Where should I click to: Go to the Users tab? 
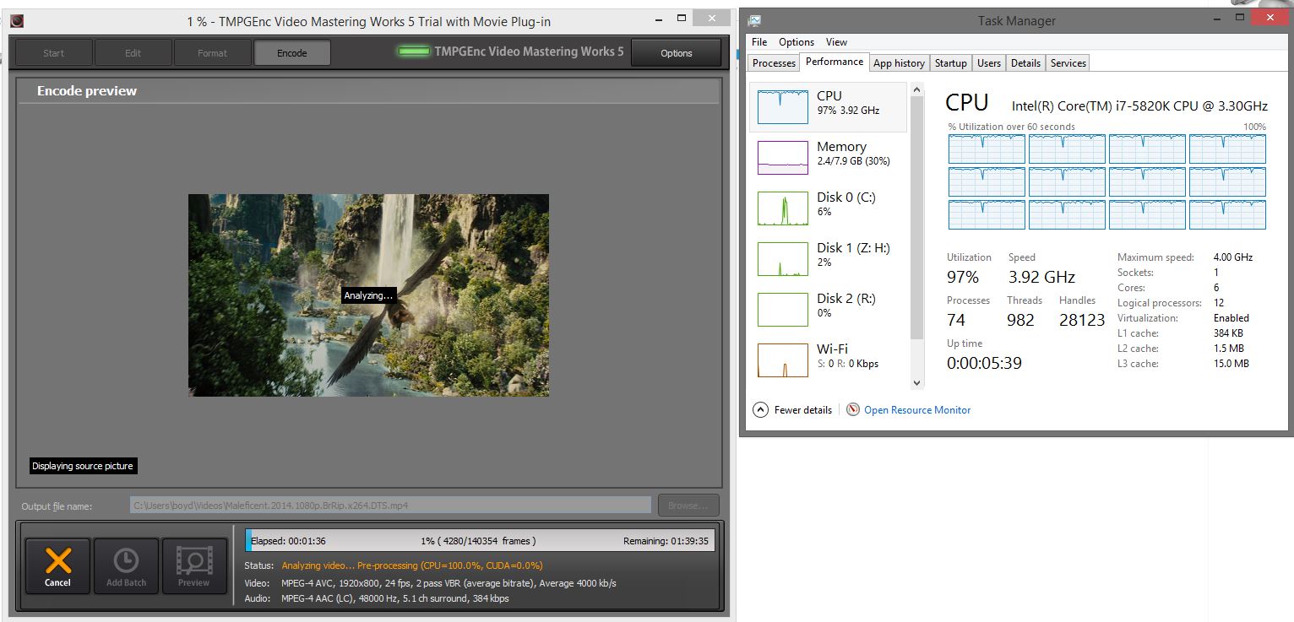tap(989, 63)
